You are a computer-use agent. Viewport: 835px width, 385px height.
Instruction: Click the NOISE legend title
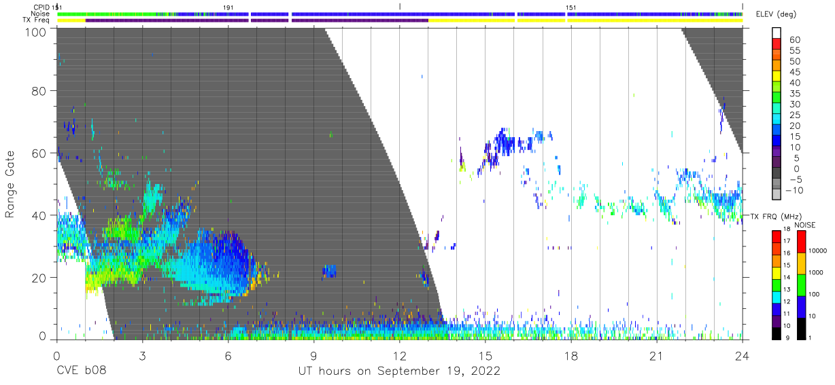click(805, 225)
